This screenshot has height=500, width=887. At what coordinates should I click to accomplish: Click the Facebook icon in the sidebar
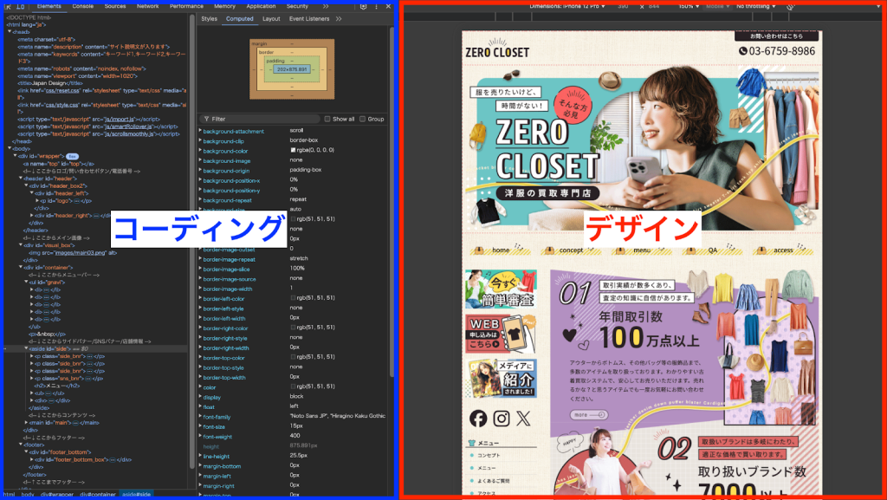(478, 419)
